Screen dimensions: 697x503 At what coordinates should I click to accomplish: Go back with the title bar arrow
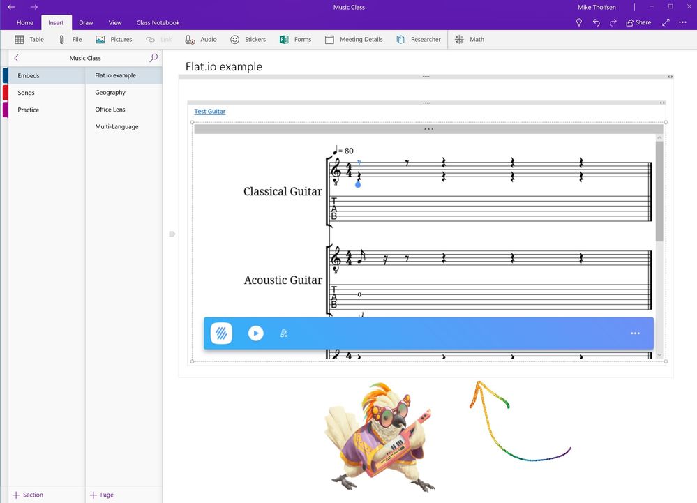12,7
